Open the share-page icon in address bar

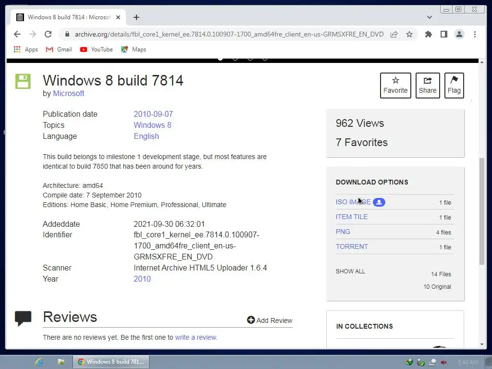(394, 34)
